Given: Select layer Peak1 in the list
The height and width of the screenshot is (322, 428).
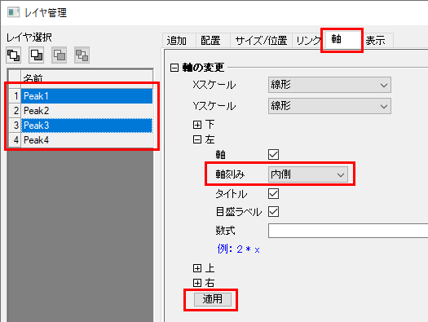Looking at the screenshot, I should (86, 96).
